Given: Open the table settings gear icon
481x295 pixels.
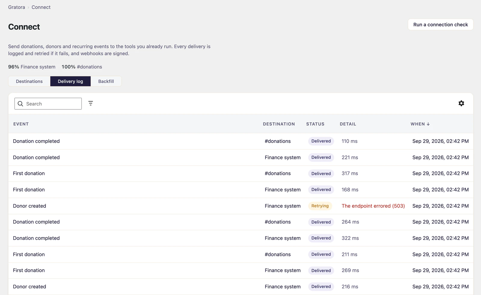Looking at the screenshot, I should click(461, 103).
